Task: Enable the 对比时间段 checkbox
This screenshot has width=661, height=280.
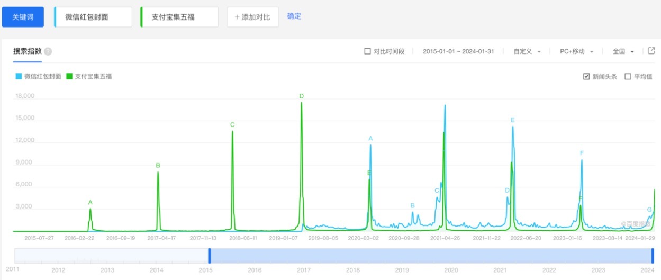Action: [367, 51]
